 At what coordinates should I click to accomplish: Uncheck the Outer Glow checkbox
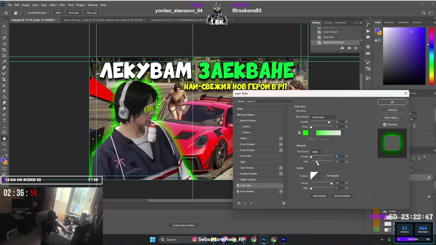(238, 185)
